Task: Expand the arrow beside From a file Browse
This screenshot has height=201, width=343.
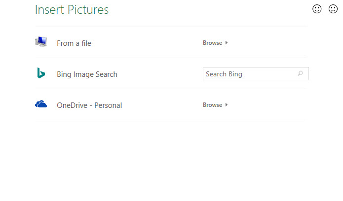Action: [227, 43]
